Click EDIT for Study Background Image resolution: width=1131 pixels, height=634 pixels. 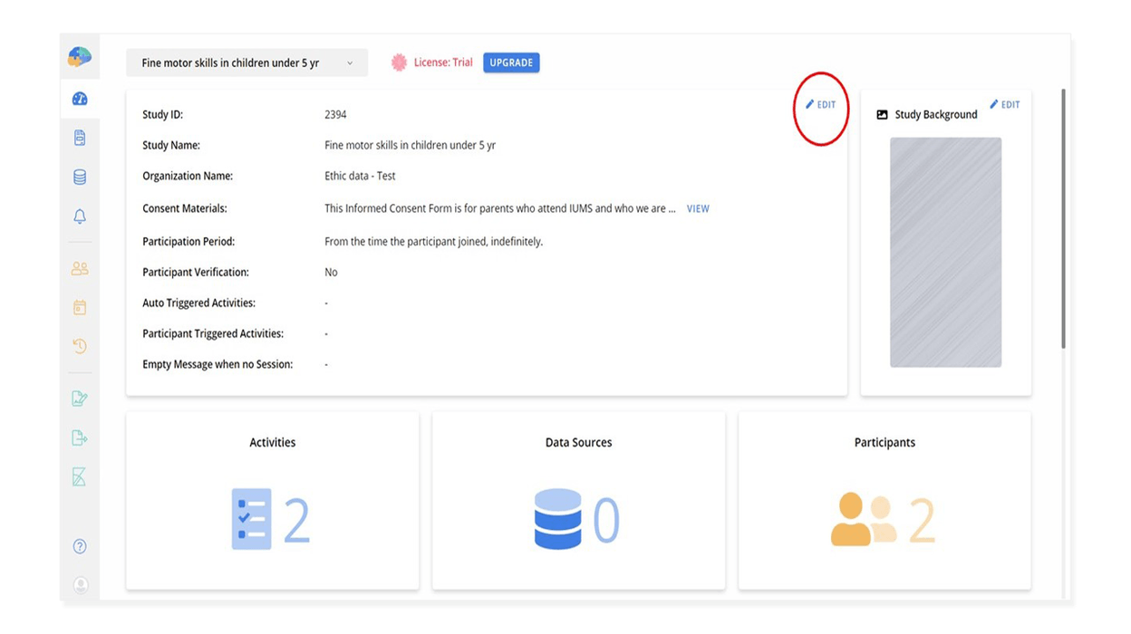[x=1004, y=105]
